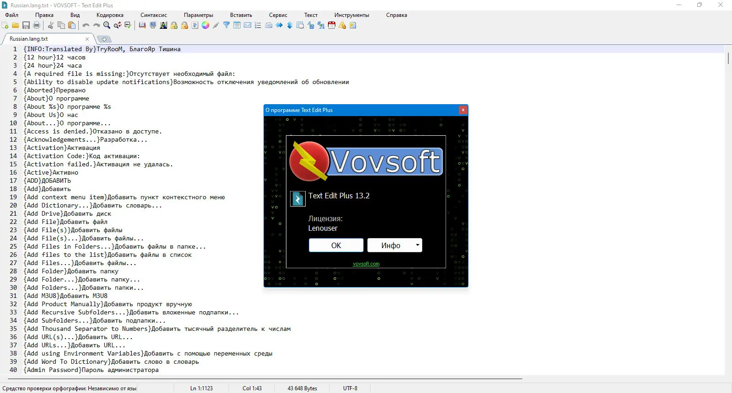Click the spell-check language status text
Viewport: 732px width, 393px height.
coord(70,388)
